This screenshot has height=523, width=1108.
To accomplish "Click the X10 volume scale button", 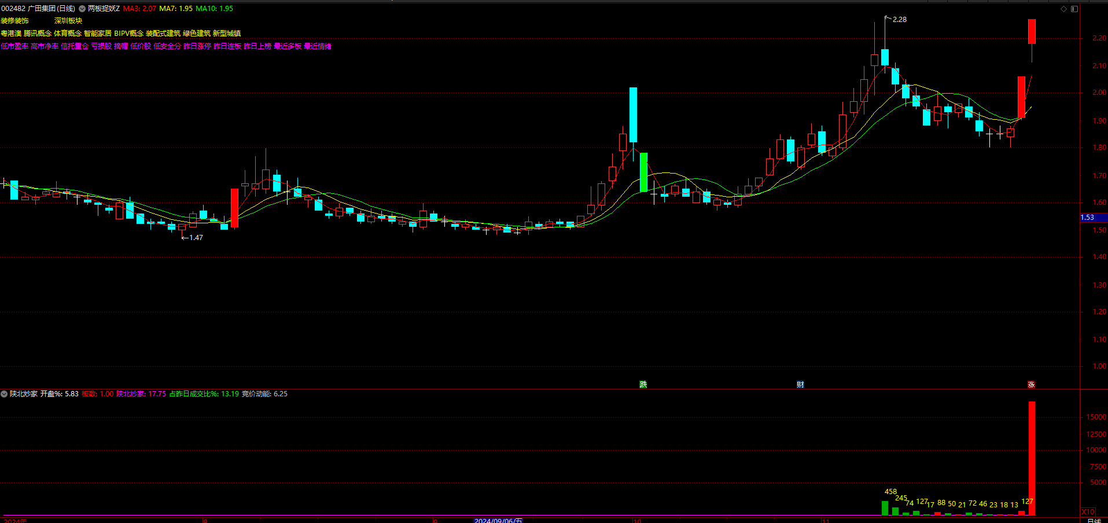I will [x=1088, y=512].
